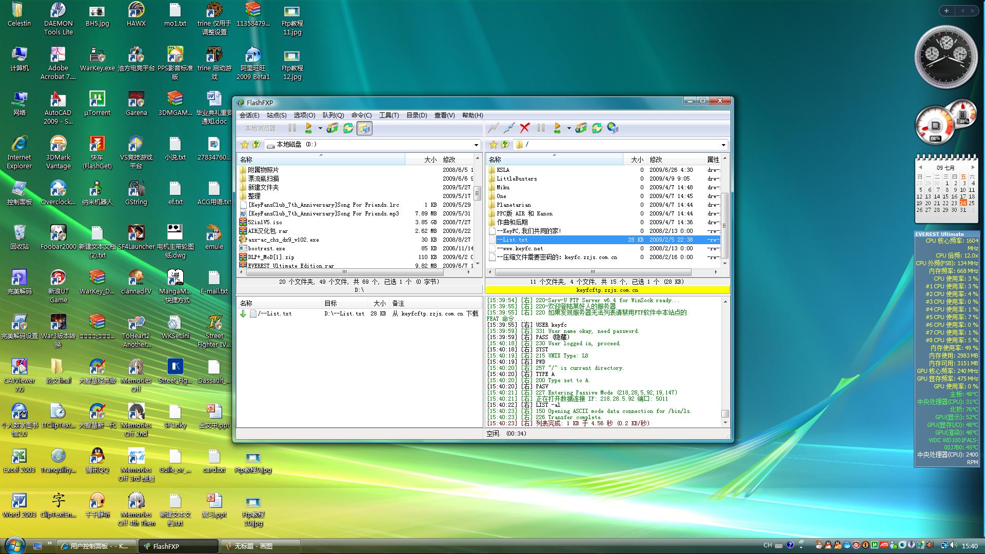The width and height of the screenshot is (985, 554).
Task: Click the local pane transfer file icon
Action: click(x=332, y=128)
